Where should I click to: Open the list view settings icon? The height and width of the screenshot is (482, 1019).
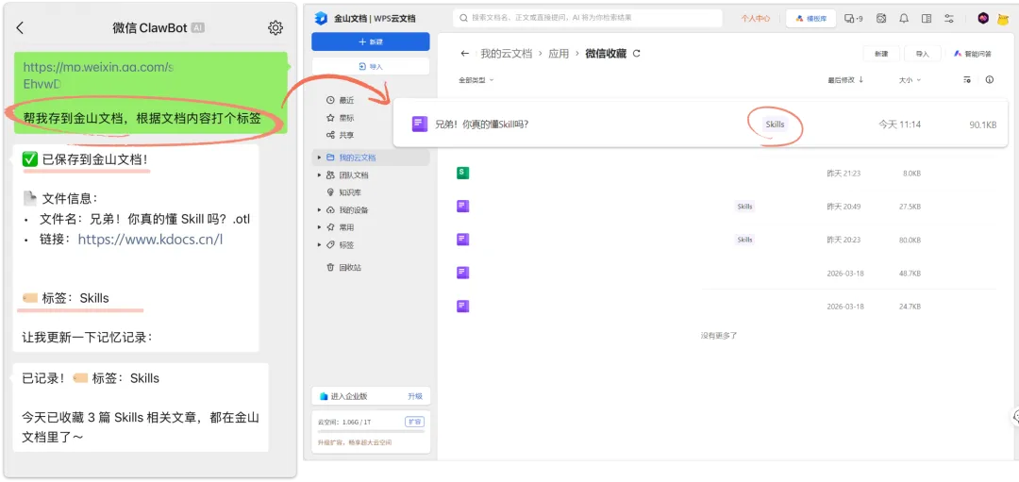click(x=967, y=80)
